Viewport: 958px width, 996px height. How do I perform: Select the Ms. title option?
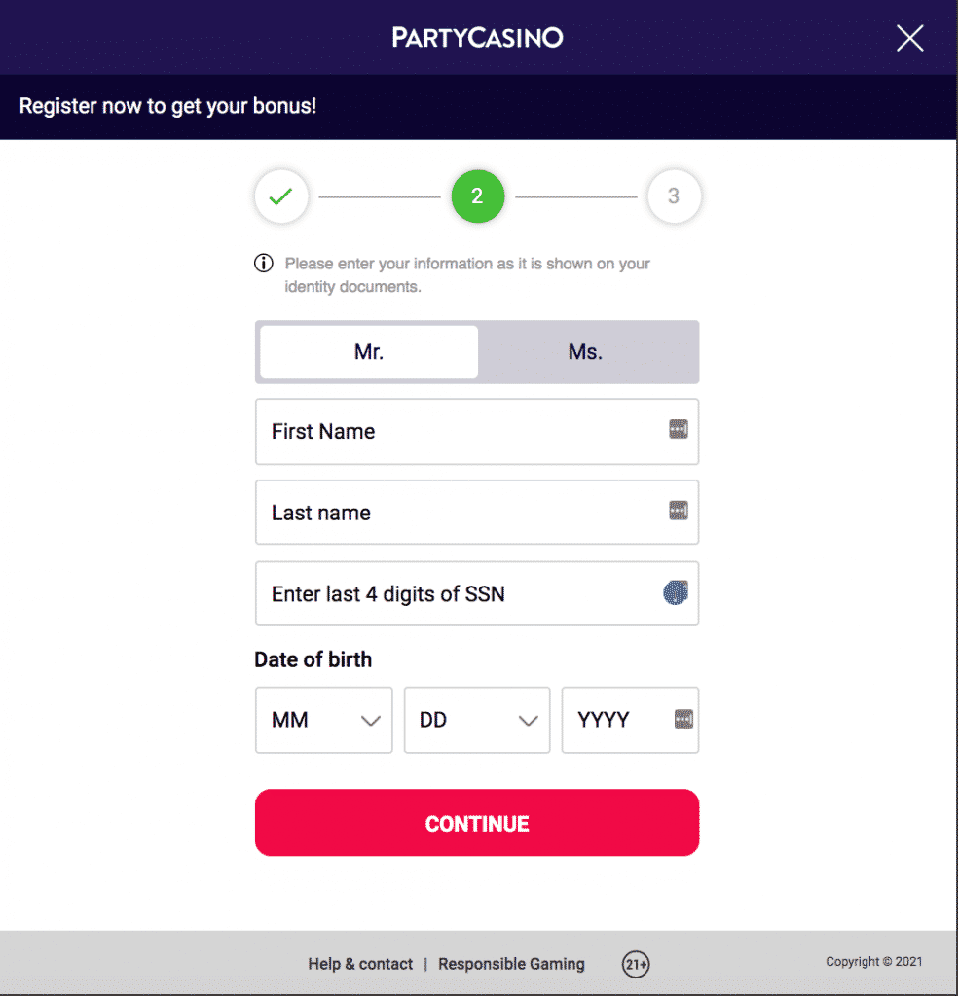point(585,352)
